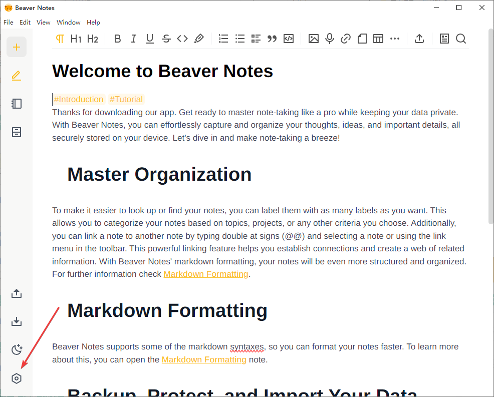Open settings hexagon icon

pos(17,378)
